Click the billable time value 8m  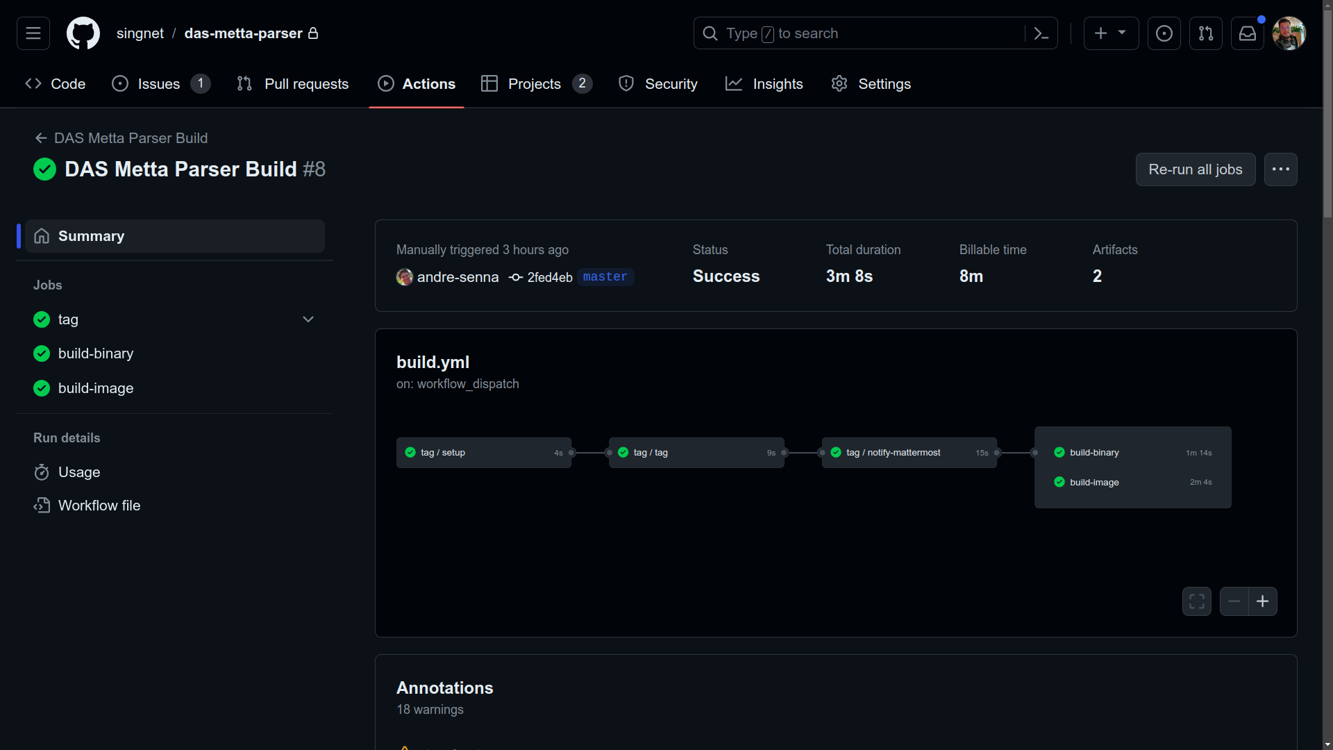pyautogui.click(x=971, y=276)
